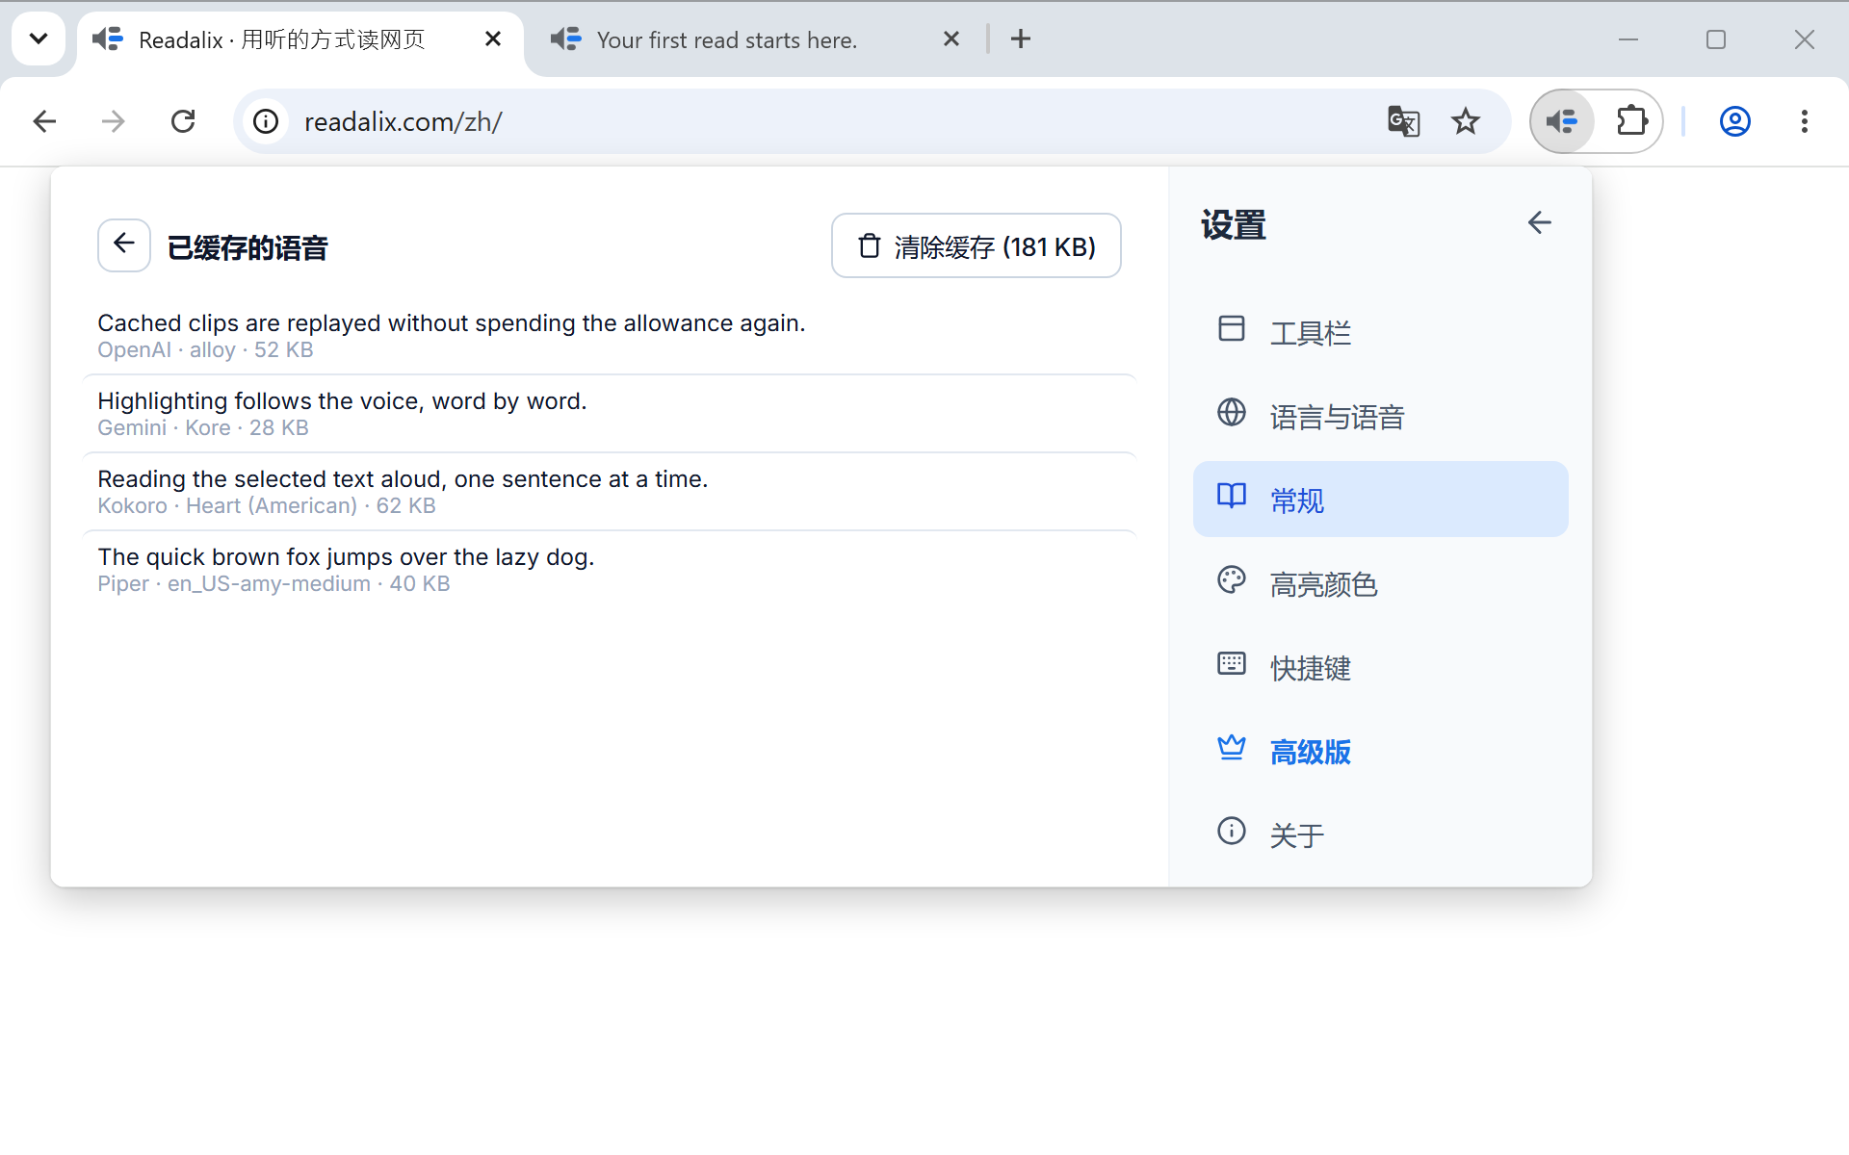Collapse settings panel with the arrow beside 设置
1849x1155 pixels.
[1539, 223]
